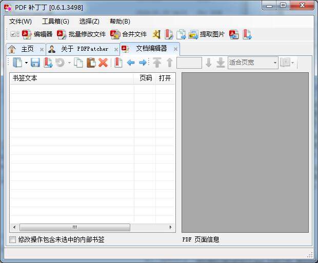Click the red bookmark-with-pencil icon in top toolbar
This screenshot has width=318, height=263.
[x=169, y=34]
